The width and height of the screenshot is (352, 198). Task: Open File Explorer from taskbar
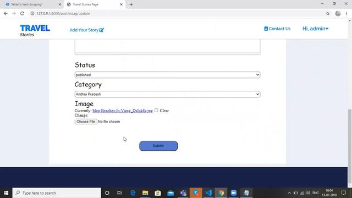pos(145,193)
